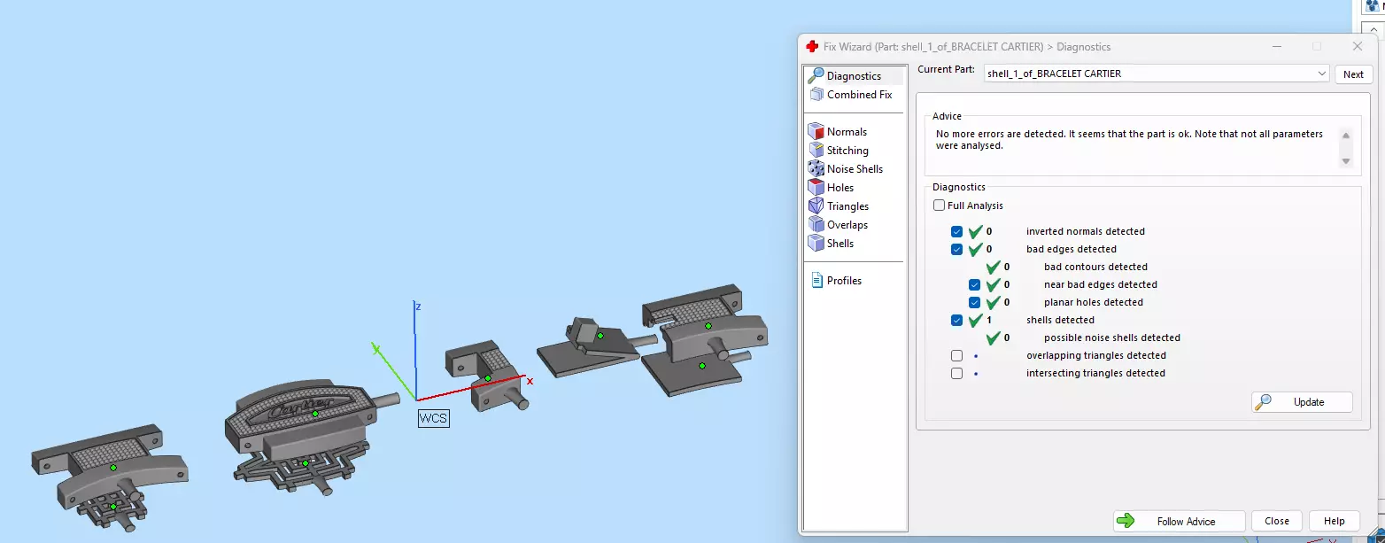This screenshot has height=543, width=1385.
Task: Open Help for Fix Wizard
Action: (x=1334, y=521)
